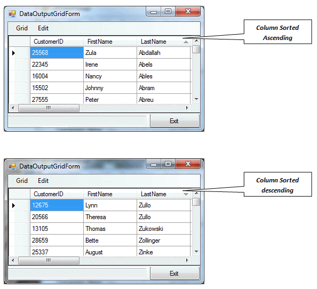
Task: Click Exit button in top window
Action: point(175,121)
